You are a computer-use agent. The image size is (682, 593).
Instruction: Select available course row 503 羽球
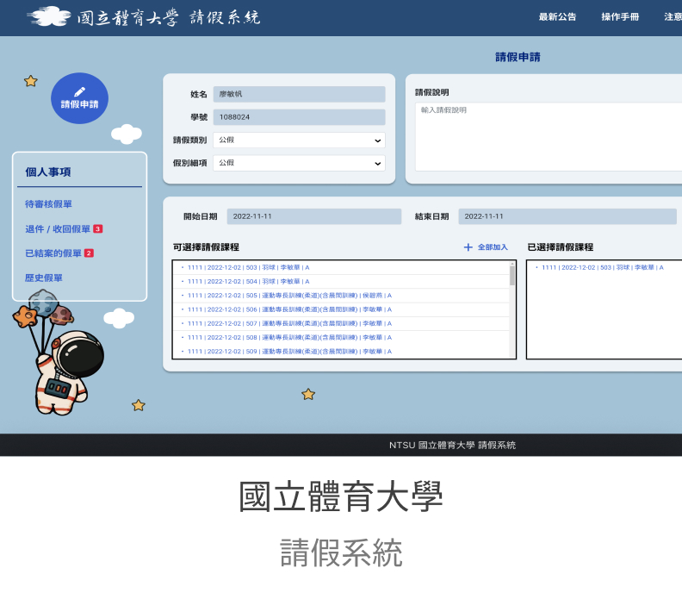click(x=341, y=267)
